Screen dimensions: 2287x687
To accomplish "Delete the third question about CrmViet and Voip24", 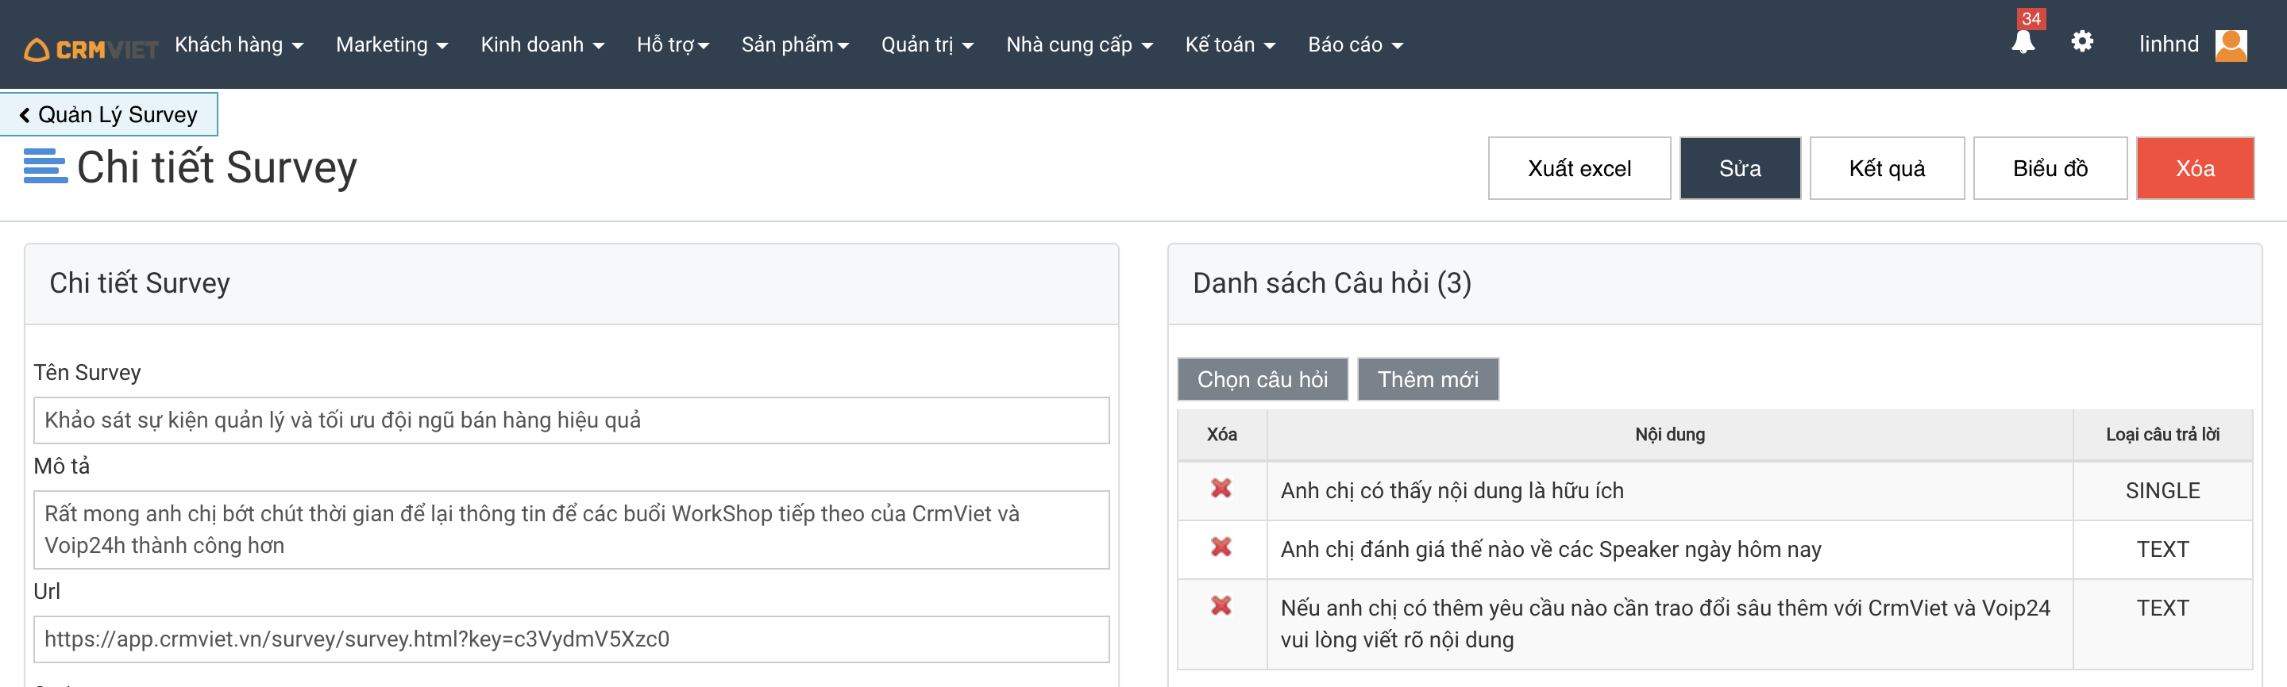I will pyautogui.click(x=1221, y=605).
